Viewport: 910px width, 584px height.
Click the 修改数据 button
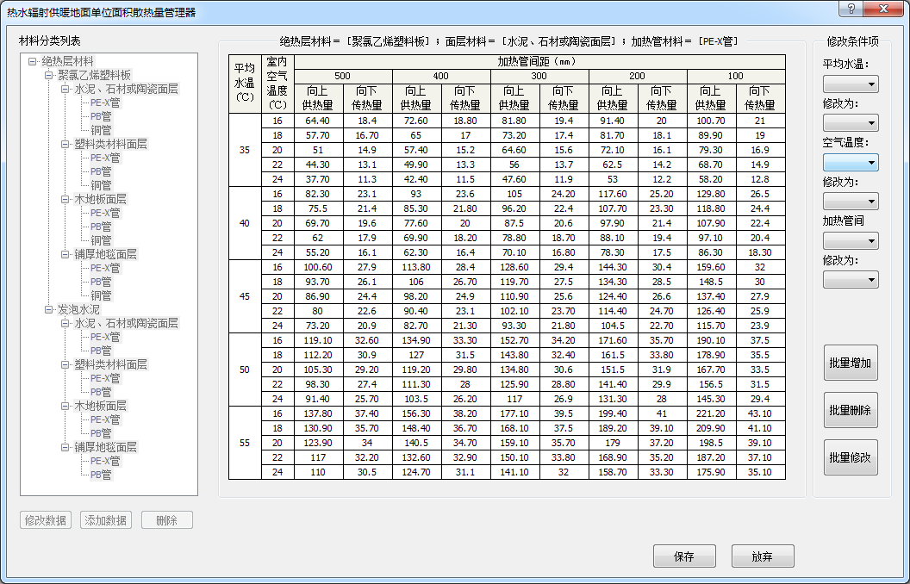[x=46, y=520]
